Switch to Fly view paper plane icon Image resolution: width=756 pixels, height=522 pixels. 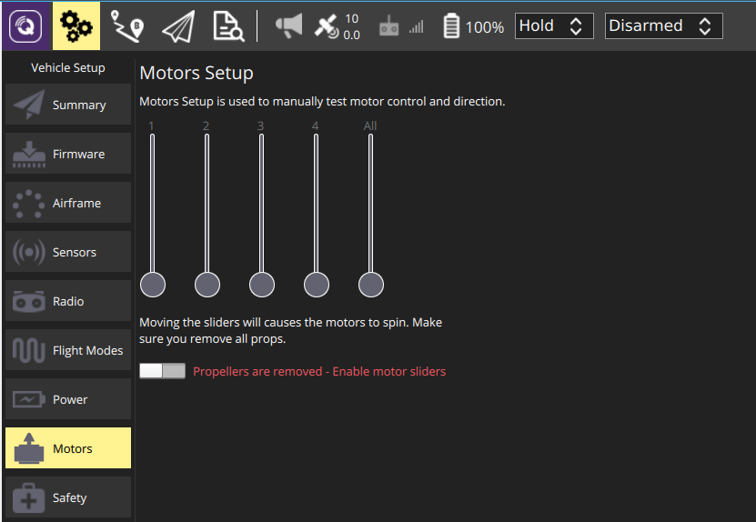point(178,26)
